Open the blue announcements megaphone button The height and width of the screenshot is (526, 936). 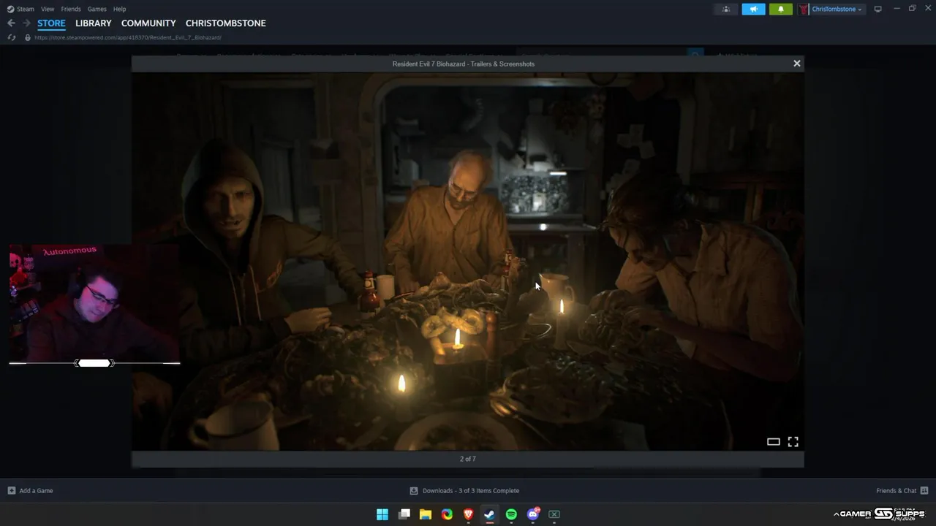[x=753, y=9]
